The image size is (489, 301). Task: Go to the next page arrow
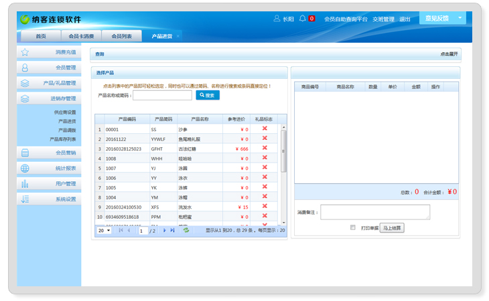(165, 230)
